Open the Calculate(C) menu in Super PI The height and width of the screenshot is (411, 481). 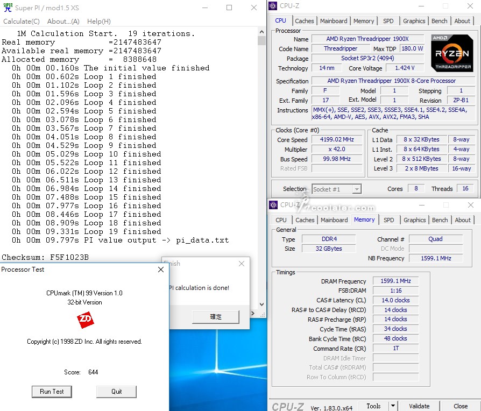[x=22, y=22]
